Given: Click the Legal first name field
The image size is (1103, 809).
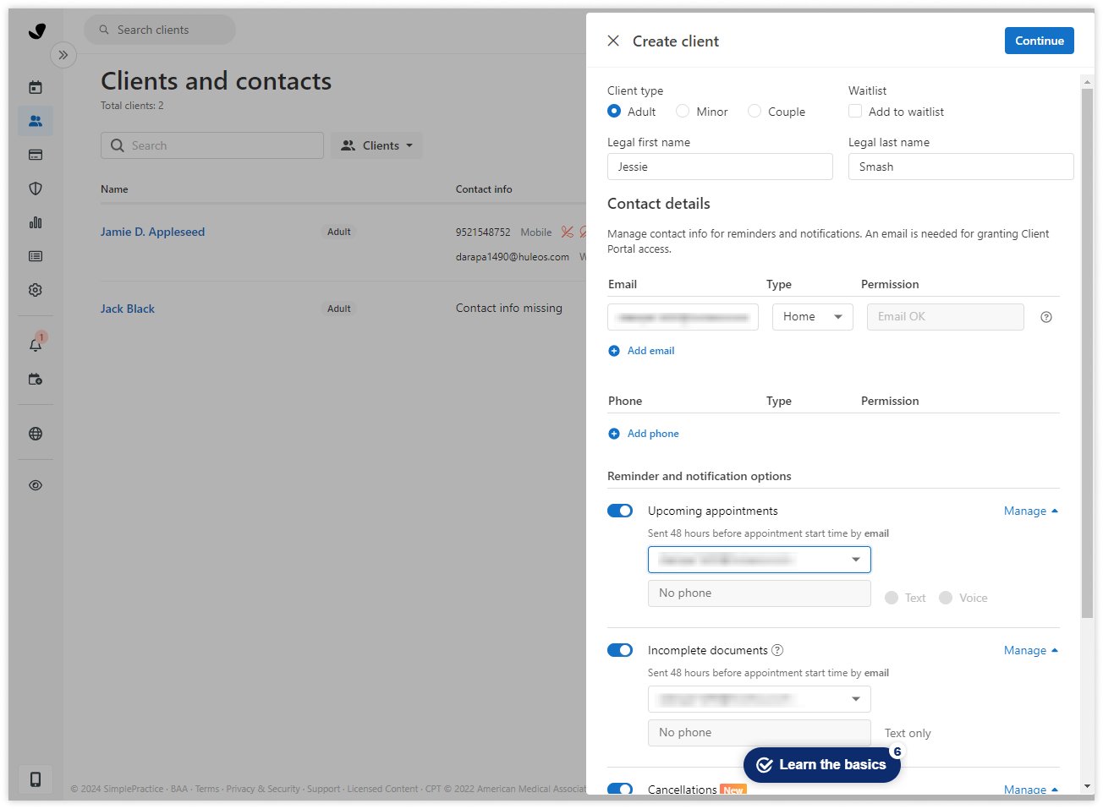Looking at the screenshot, I should pyautogui.click(x=720, y=167).
